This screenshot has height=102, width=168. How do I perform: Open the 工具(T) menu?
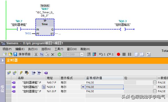point(59,49)
